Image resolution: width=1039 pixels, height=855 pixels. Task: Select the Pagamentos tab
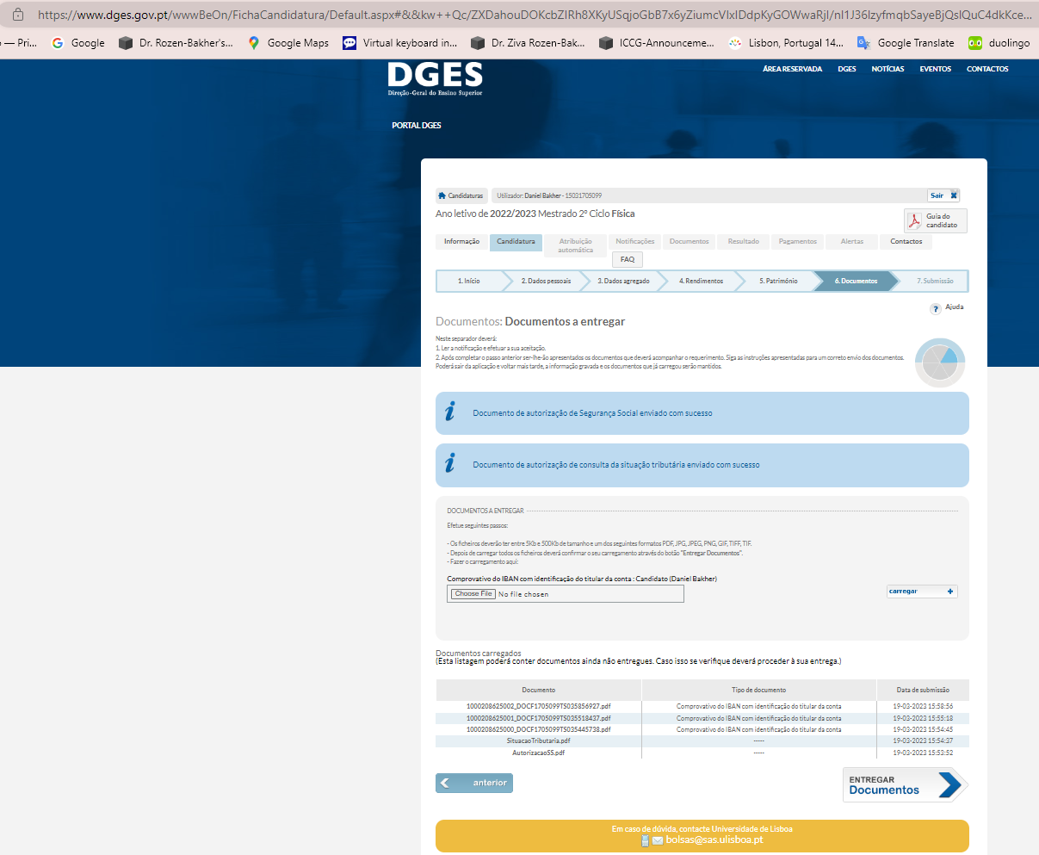click(798, 242)
